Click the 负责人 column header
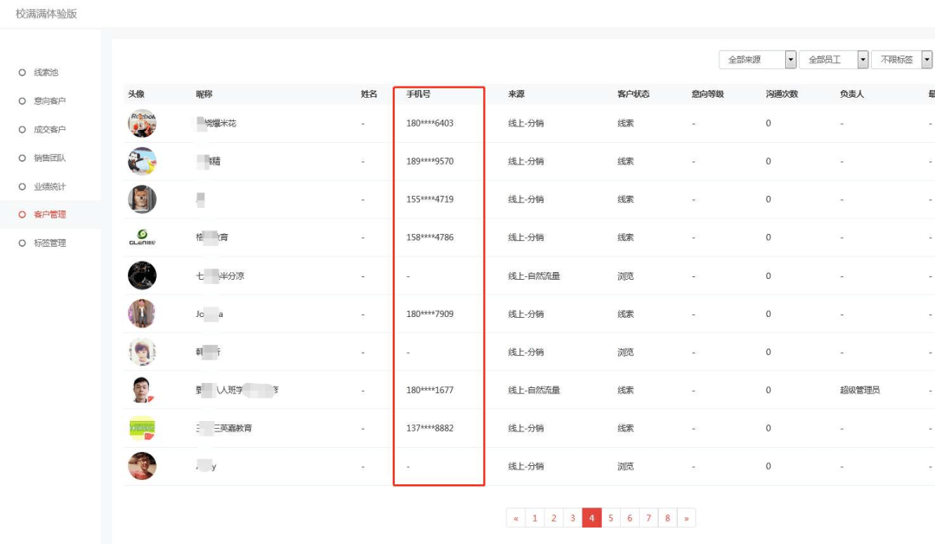The image size is (935, 544). [852, 94]
